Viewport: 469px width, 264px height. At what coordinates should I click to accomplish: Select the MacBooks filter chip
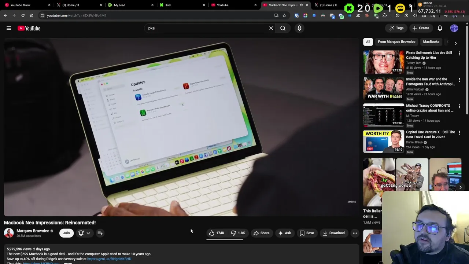point(431,42)
